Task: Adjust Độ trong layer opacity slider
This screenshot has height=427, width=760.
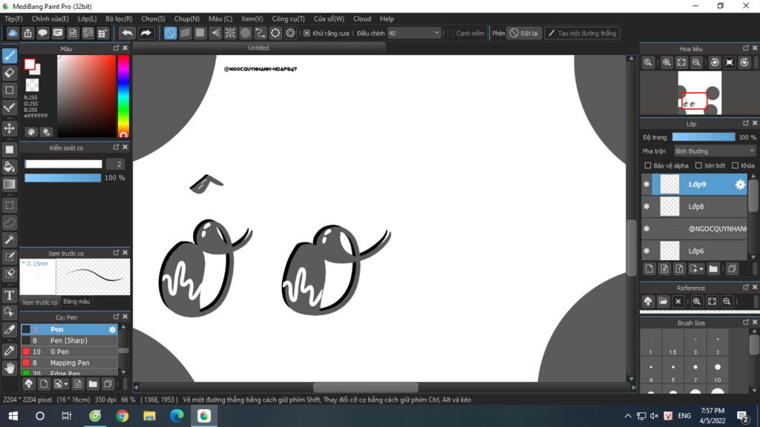Action: (704, 137)
